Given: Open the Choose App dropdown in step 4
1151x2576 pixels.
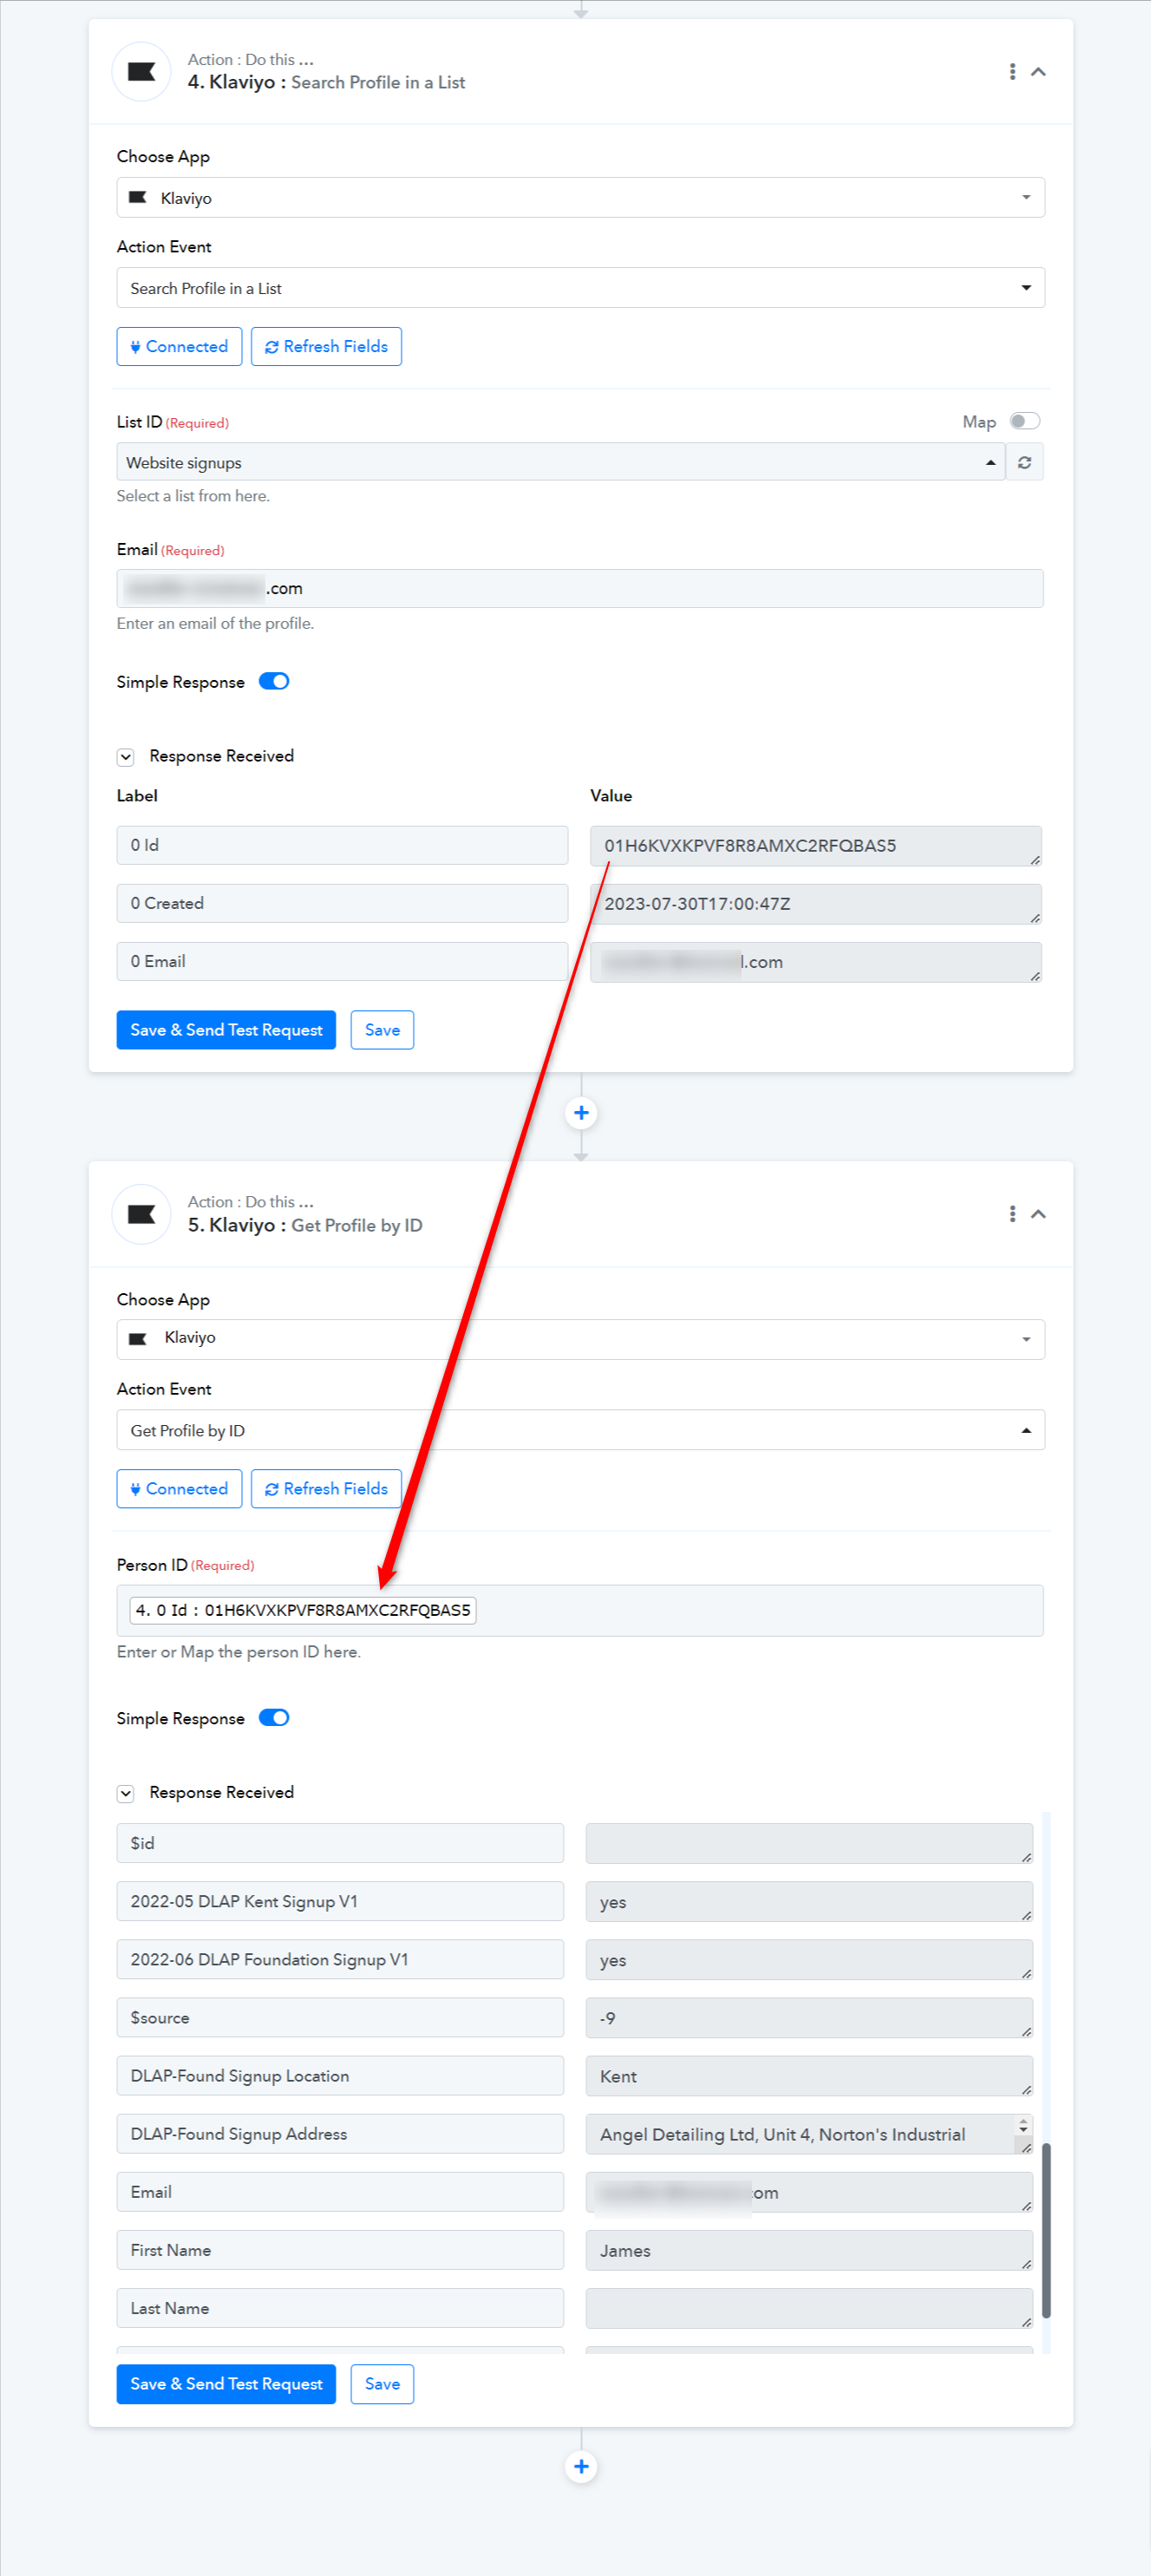Looking at the screenshot, I should pos(580,198).
